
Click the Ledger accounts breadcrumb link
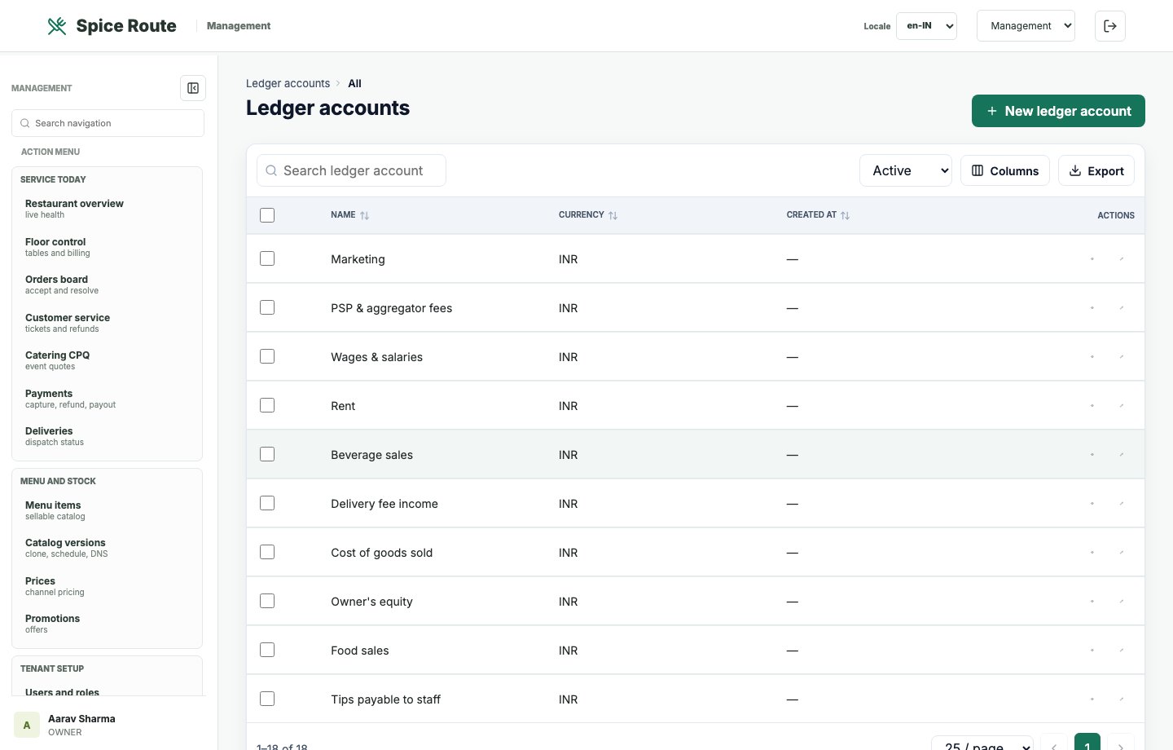288,83
